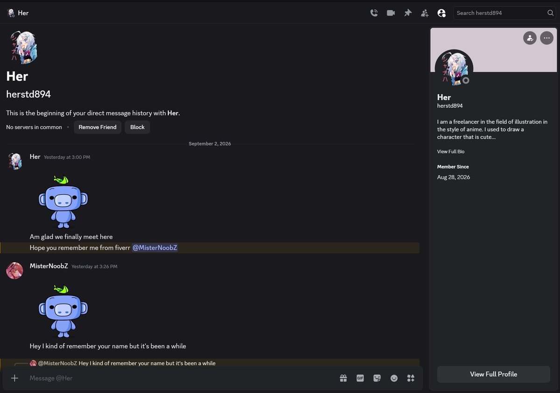Viewport: 560px width, 393px height.
Task: Open the GIF picker
Action: point(360,378)
